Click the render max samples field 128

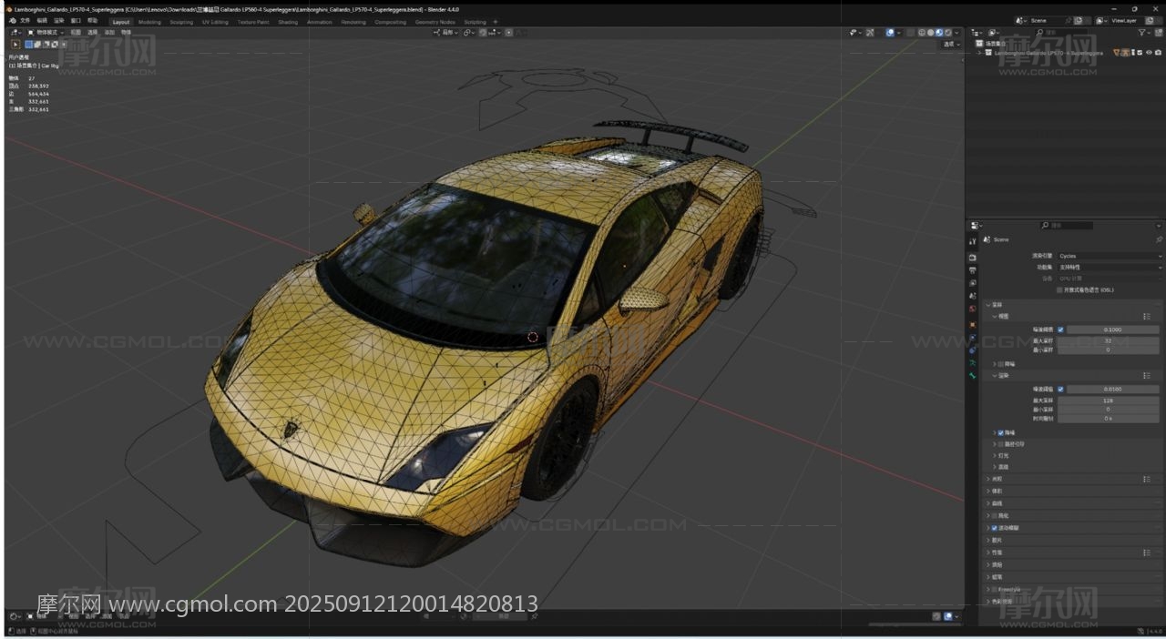1109,401
